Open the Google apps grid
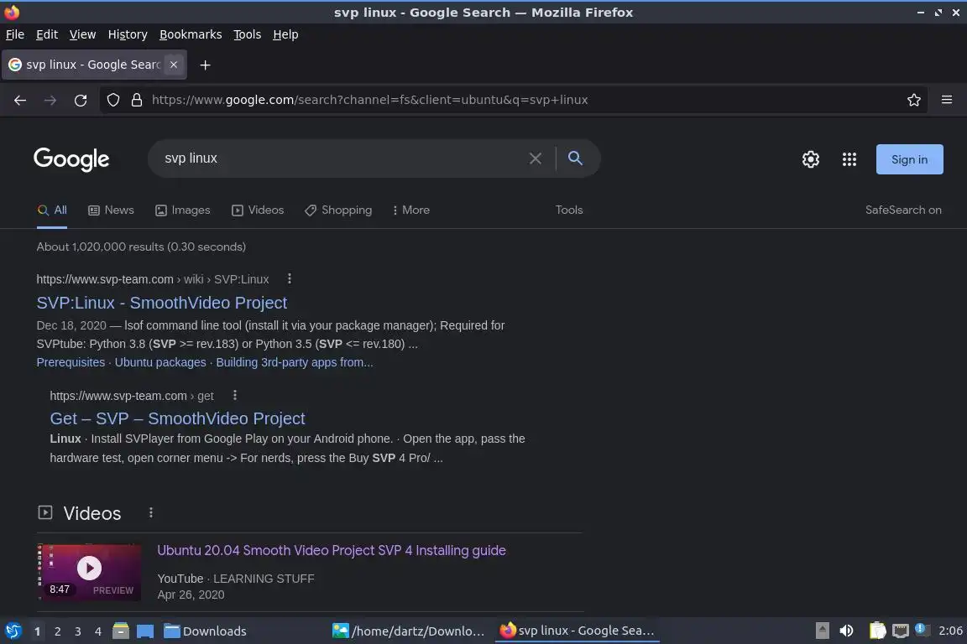 [849, 159]
